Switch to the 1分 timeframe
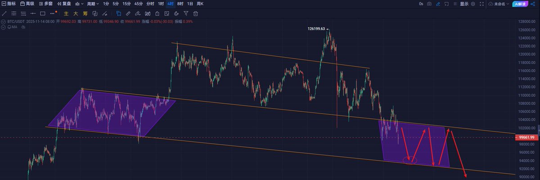 click(x=106, y=4)
